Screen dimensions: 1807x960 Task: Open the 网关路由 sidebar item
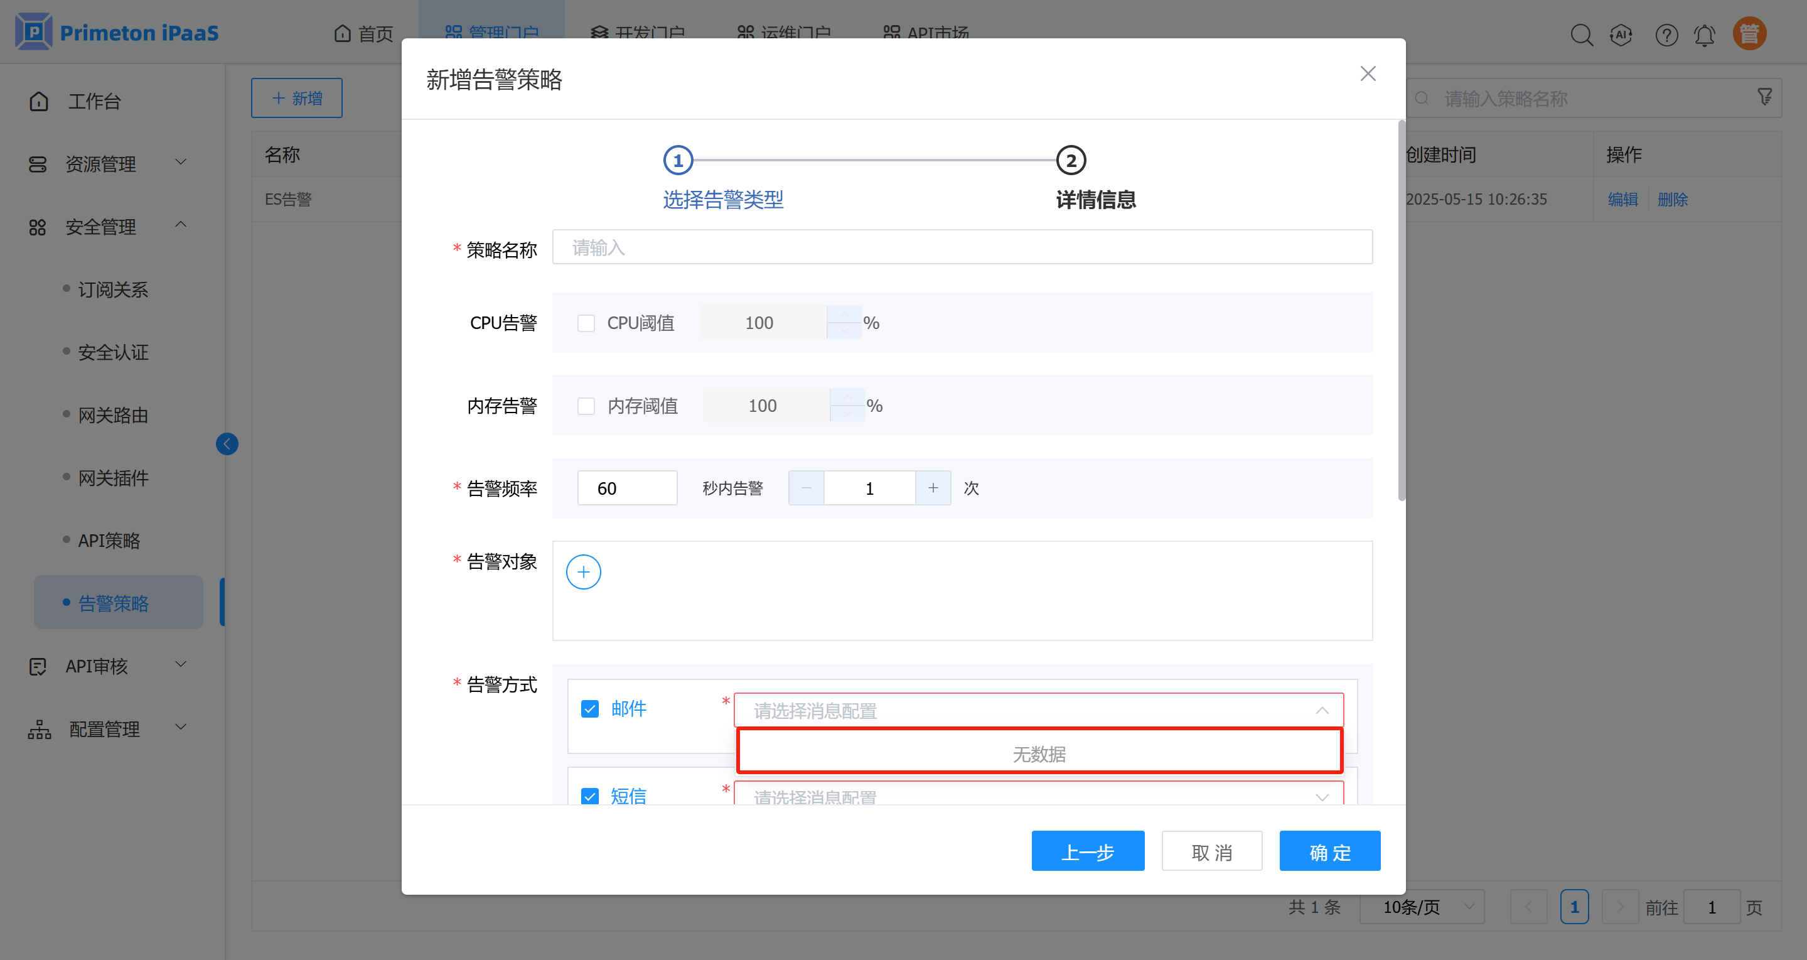113,415
